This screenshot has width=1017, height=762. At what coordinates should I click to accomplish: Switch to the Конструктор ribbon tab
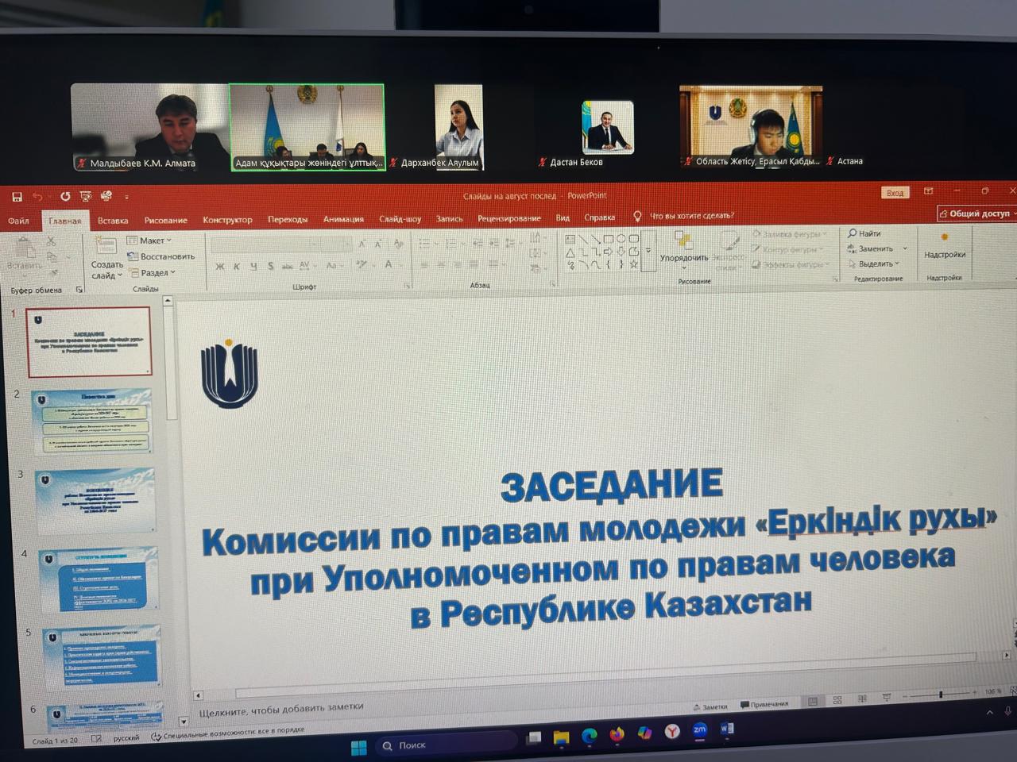227,220
